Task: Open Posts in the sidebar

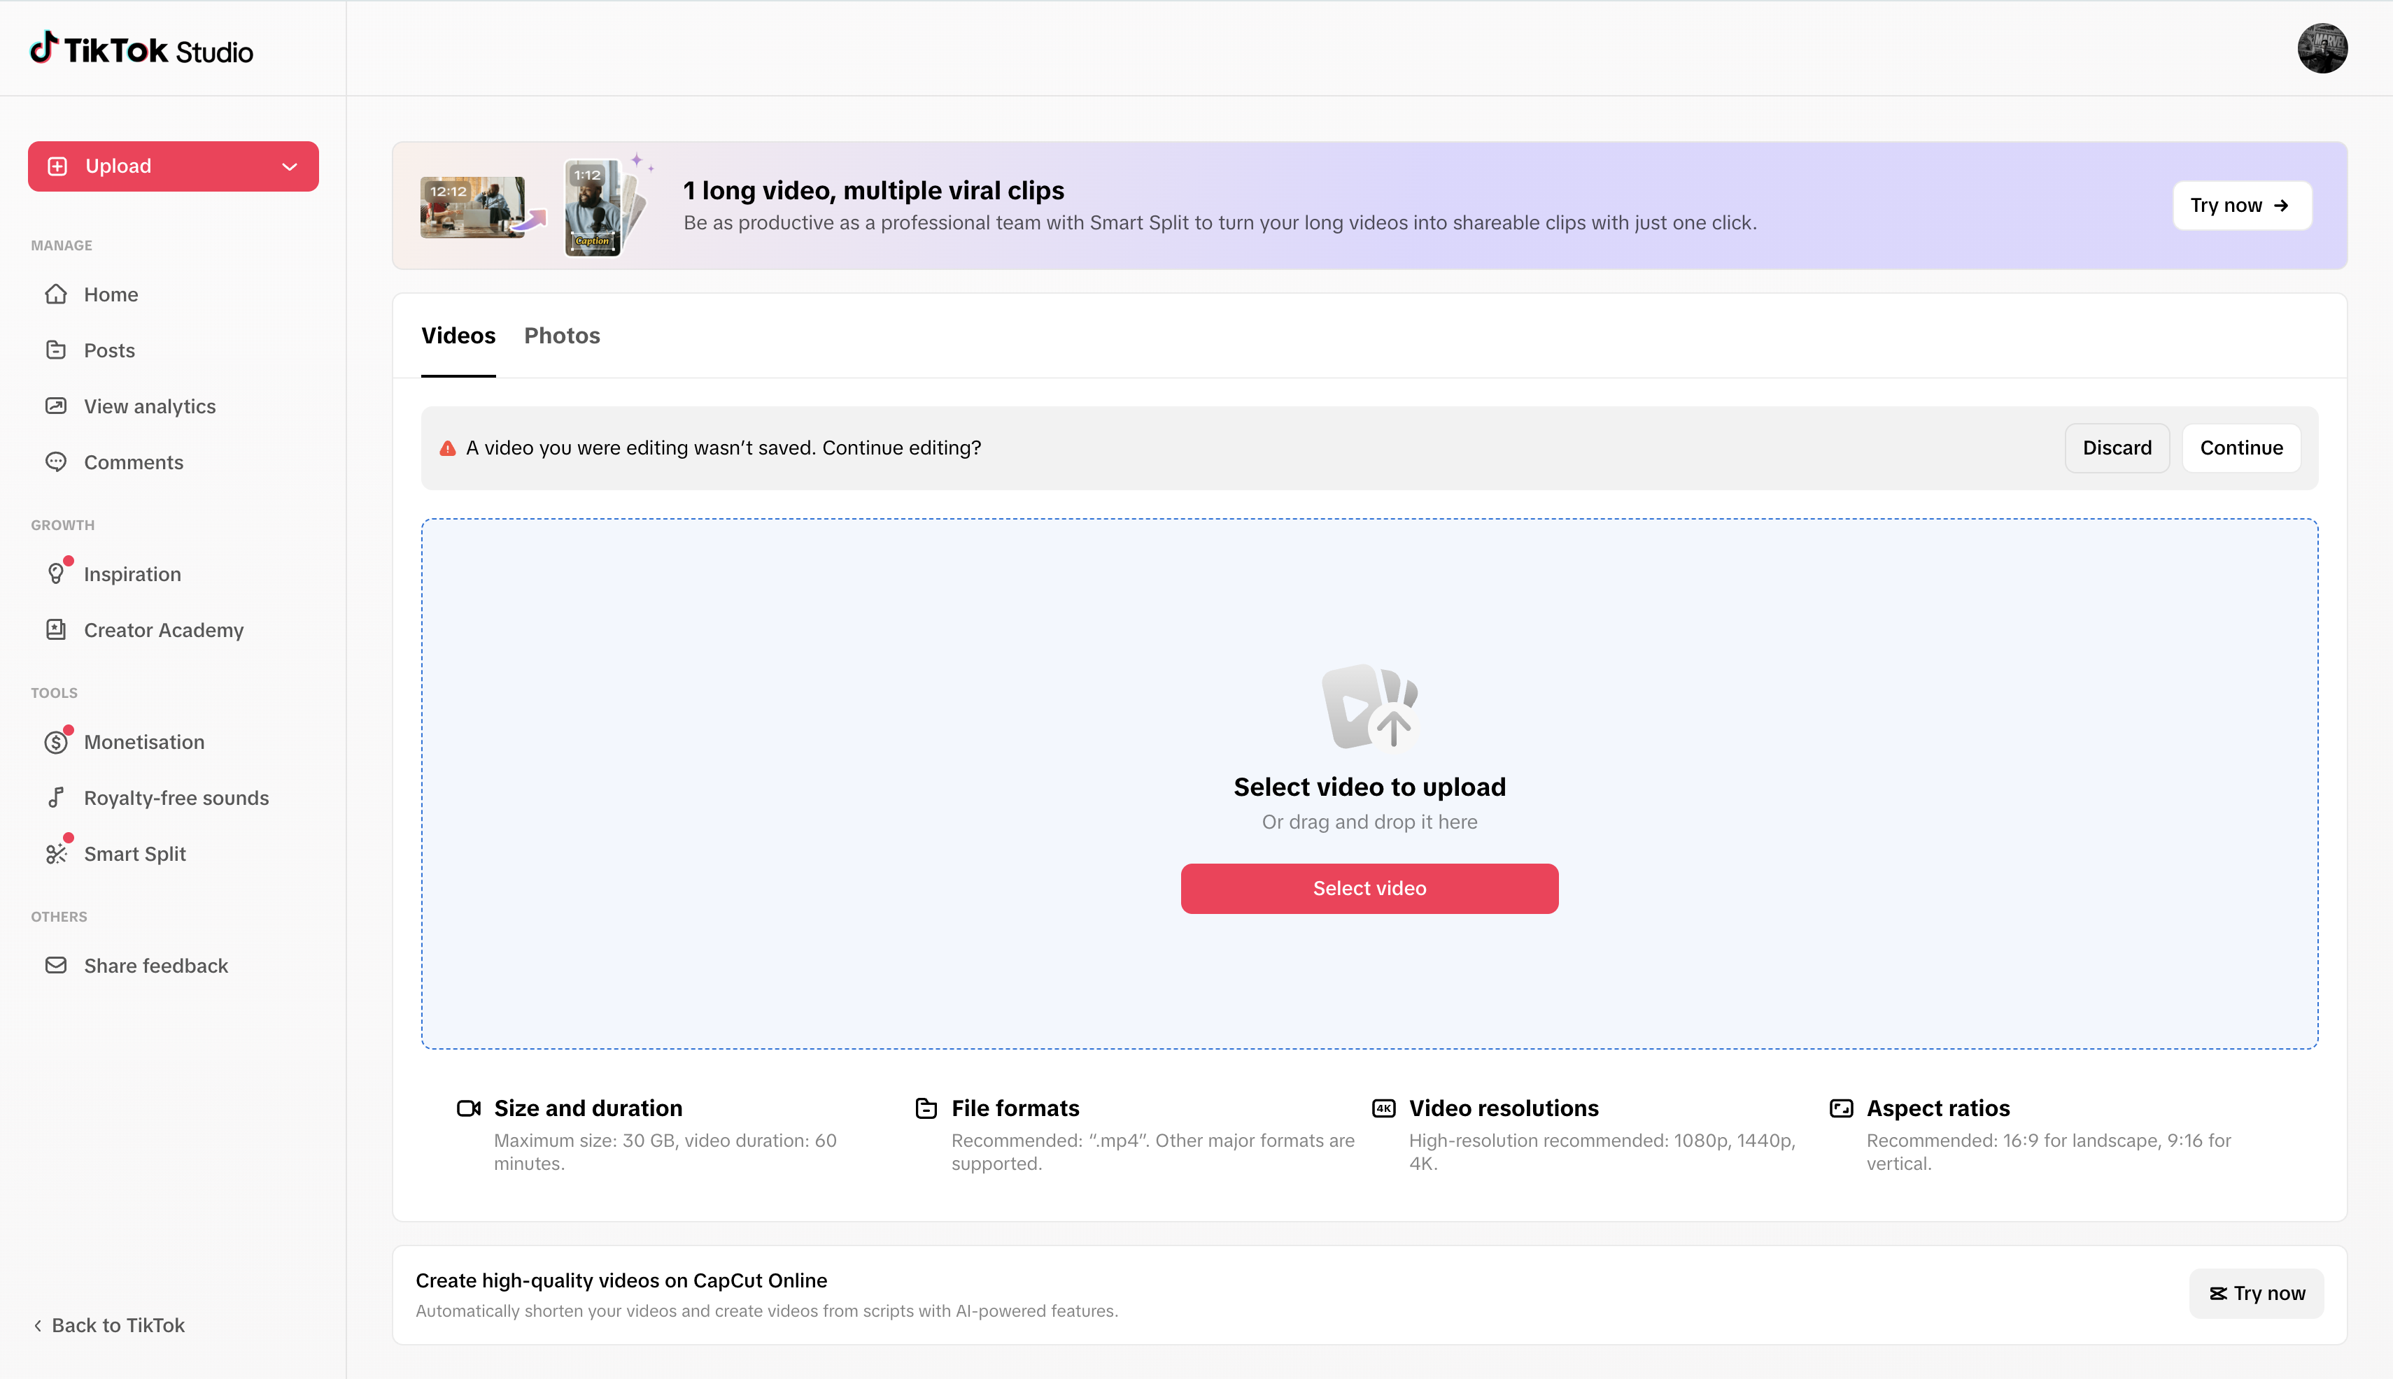Action: point(173,350)
